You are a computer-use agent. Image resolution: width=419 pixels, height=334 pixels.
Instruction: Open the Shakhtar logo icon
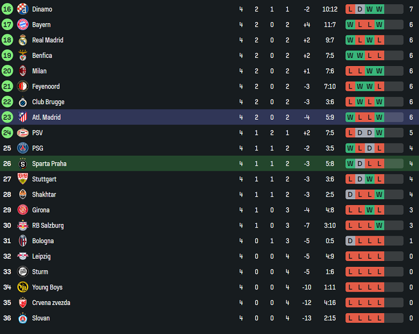pyautogui.click(x=23, y=194)
